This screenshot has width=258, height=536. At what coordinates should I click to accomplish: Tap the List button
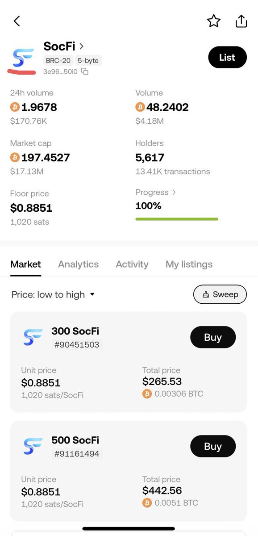[227, 57]
